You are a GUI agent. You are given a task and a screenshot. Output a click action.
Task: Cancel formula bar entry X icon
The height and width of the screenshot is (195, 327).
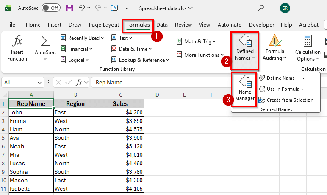coord(58,82)
